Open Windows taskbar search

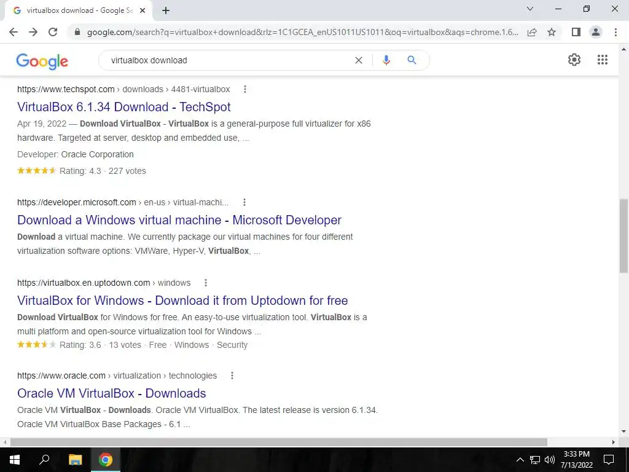pyautogui.click(x=44, y=460)
